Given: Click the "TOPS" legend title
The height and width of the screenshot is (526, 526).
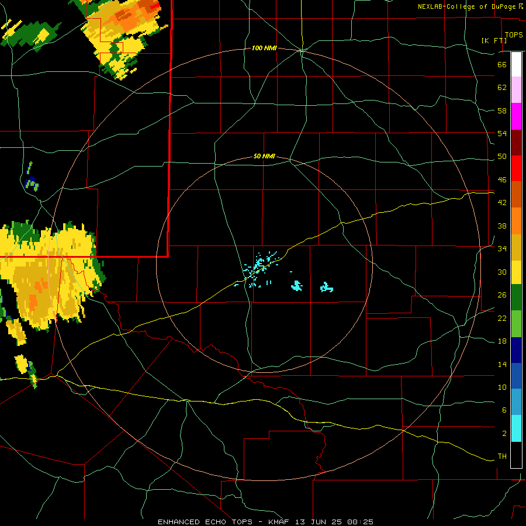Looking at the screenshot, I should coord(514,35).
